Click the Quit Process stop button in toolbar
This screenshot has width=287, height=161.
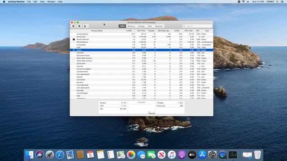[74, 26]
